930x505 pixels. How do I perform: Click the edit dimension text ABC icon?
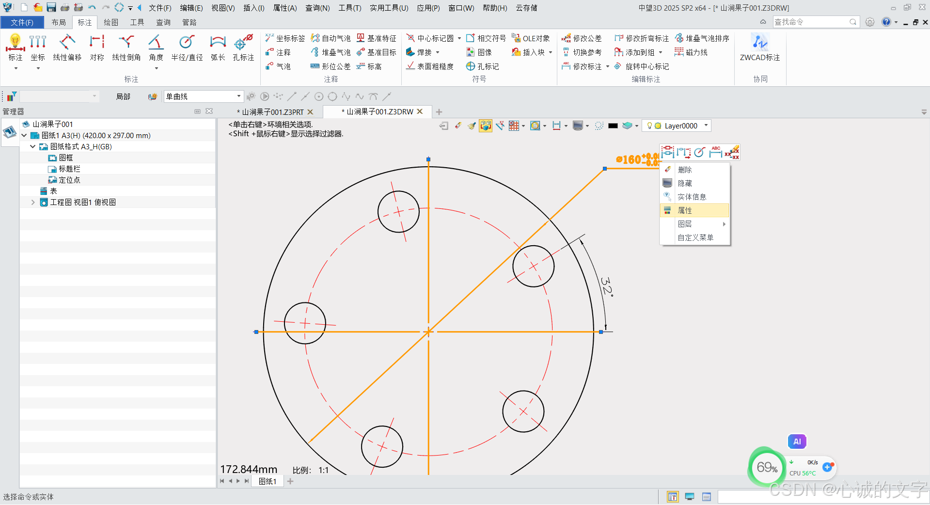click(x=715, y=152)
